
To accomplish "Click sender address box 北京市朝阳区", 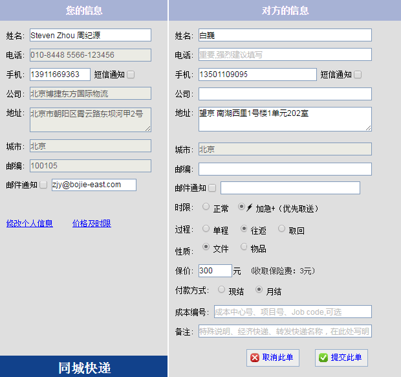I will [x=91, y=120].
